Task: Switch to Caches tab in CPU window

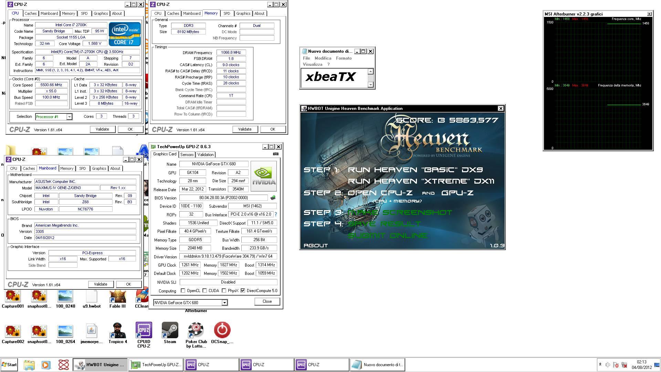Action: (30, 13)
